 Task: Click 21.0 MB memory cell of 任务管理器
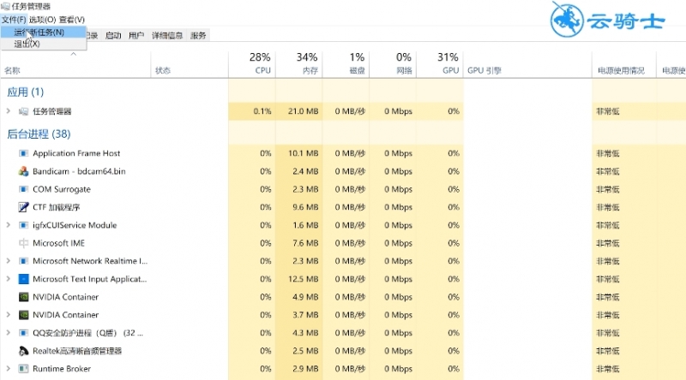[x=298, y=111]
